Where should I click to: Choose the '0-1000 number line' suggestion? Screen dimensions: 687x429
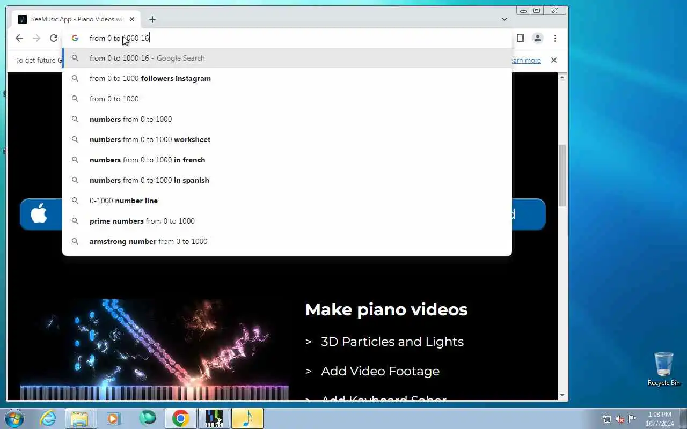287,201
